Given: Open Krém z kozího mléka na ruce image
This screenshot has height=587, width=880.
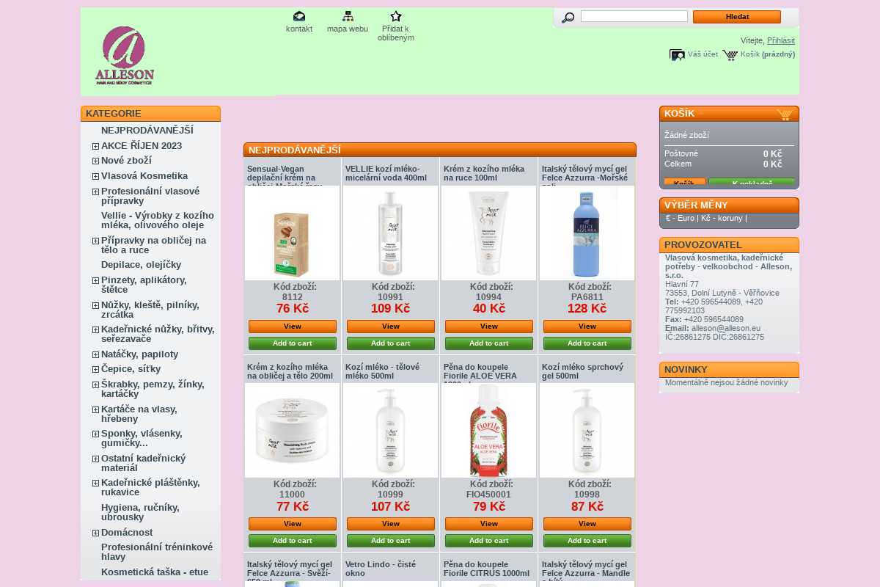Looking at the screenshot, I should coord(489,233).
